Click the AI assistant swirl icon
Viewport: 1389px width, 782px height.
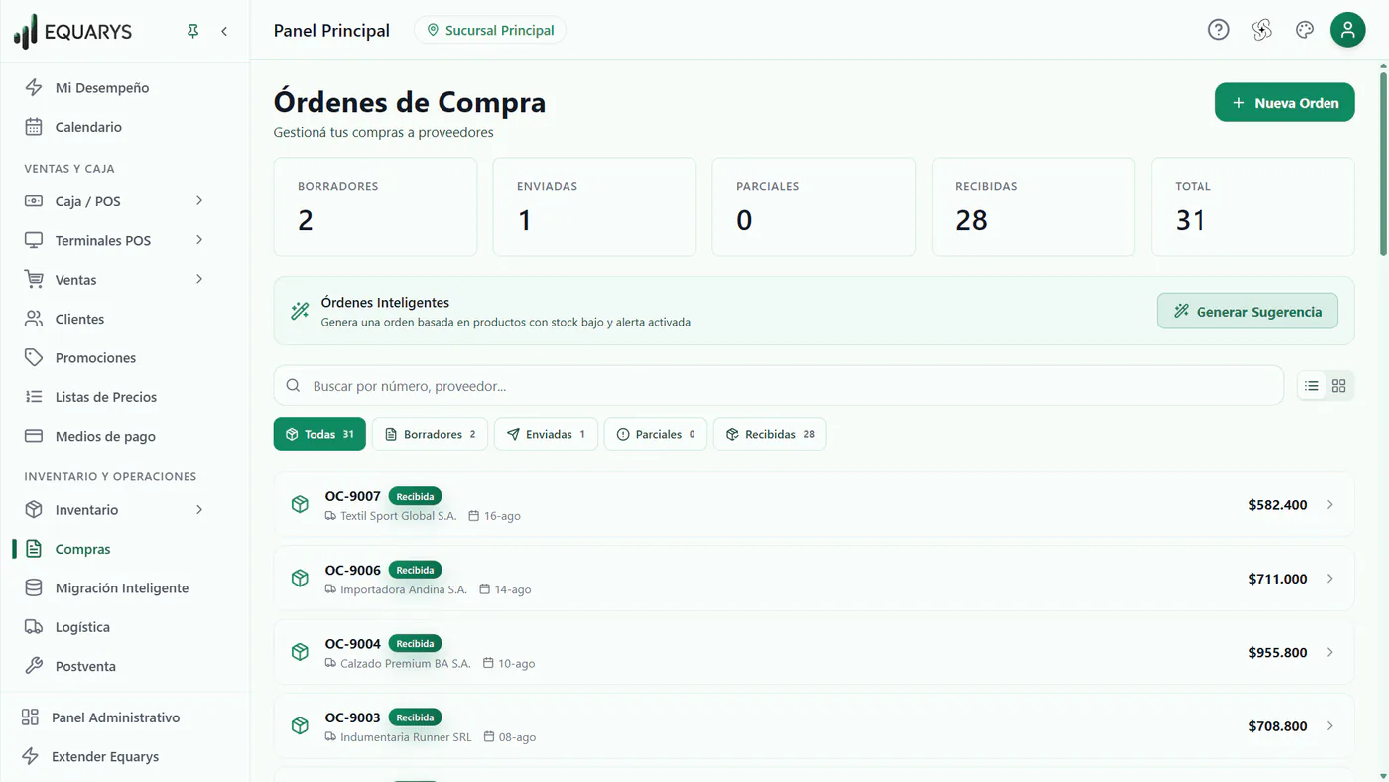pyautogui.click(x=1261, y=30)
